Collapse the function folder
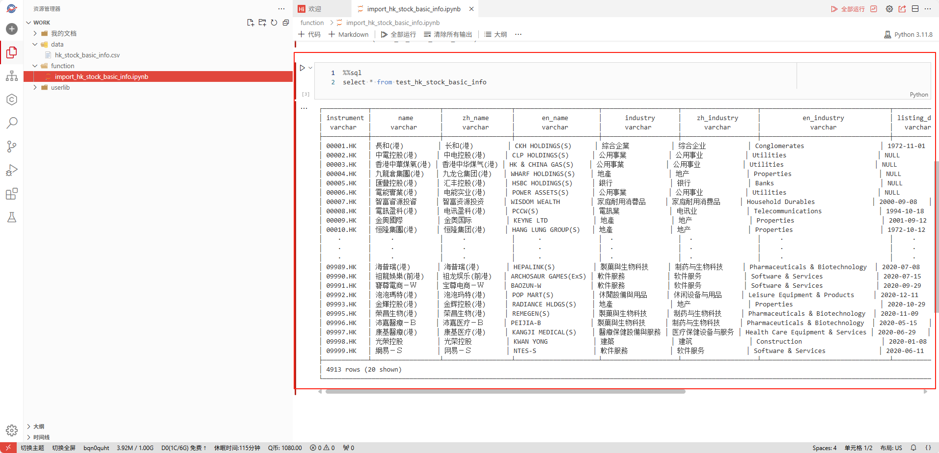Screen dimensions: 939x453 click(35, 66)
